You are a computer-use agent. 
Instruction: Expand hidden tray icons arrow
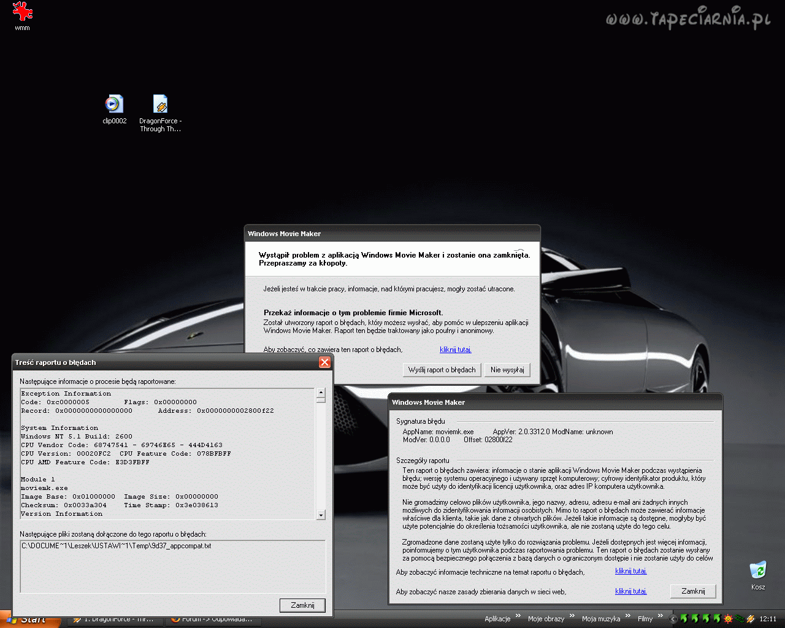click(673, 619)
